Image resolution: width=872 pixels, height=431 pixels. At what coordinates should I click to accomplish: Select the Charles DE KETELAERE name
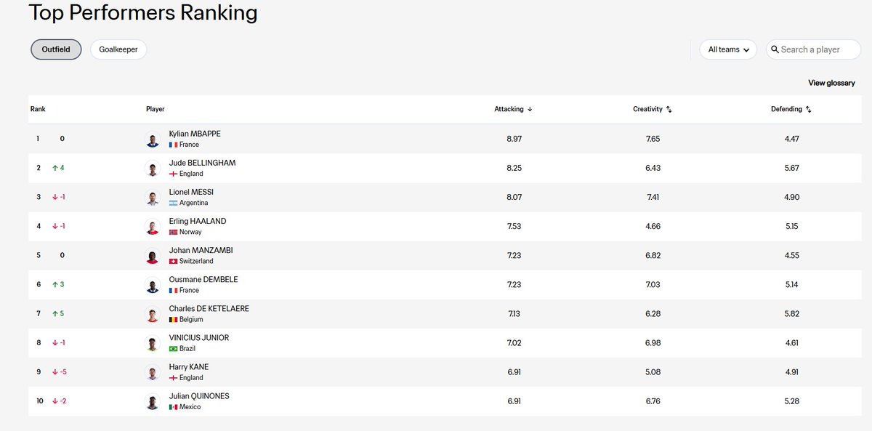point(209,308)
